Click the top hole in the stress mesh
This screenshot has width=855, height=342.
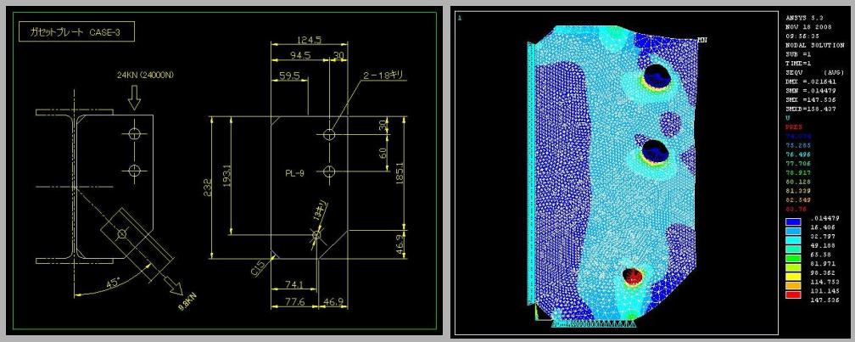[655, 76]
